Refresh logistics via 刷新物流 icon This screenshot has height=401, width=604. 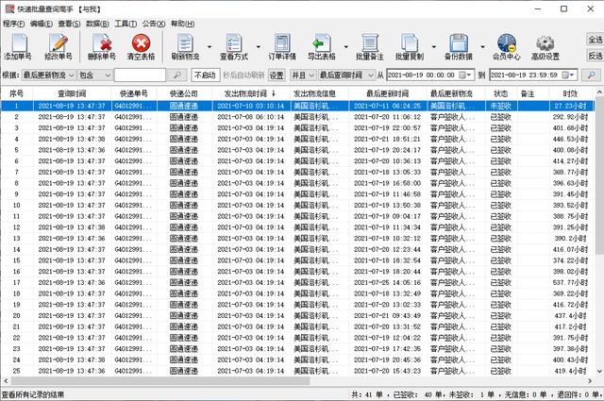(185, 47)
